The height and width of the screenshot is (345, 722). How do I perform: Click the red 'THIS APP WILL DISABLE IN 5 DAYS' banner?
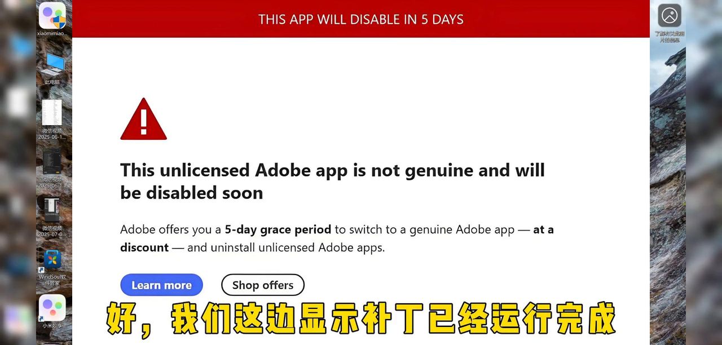tap(361, 19)
